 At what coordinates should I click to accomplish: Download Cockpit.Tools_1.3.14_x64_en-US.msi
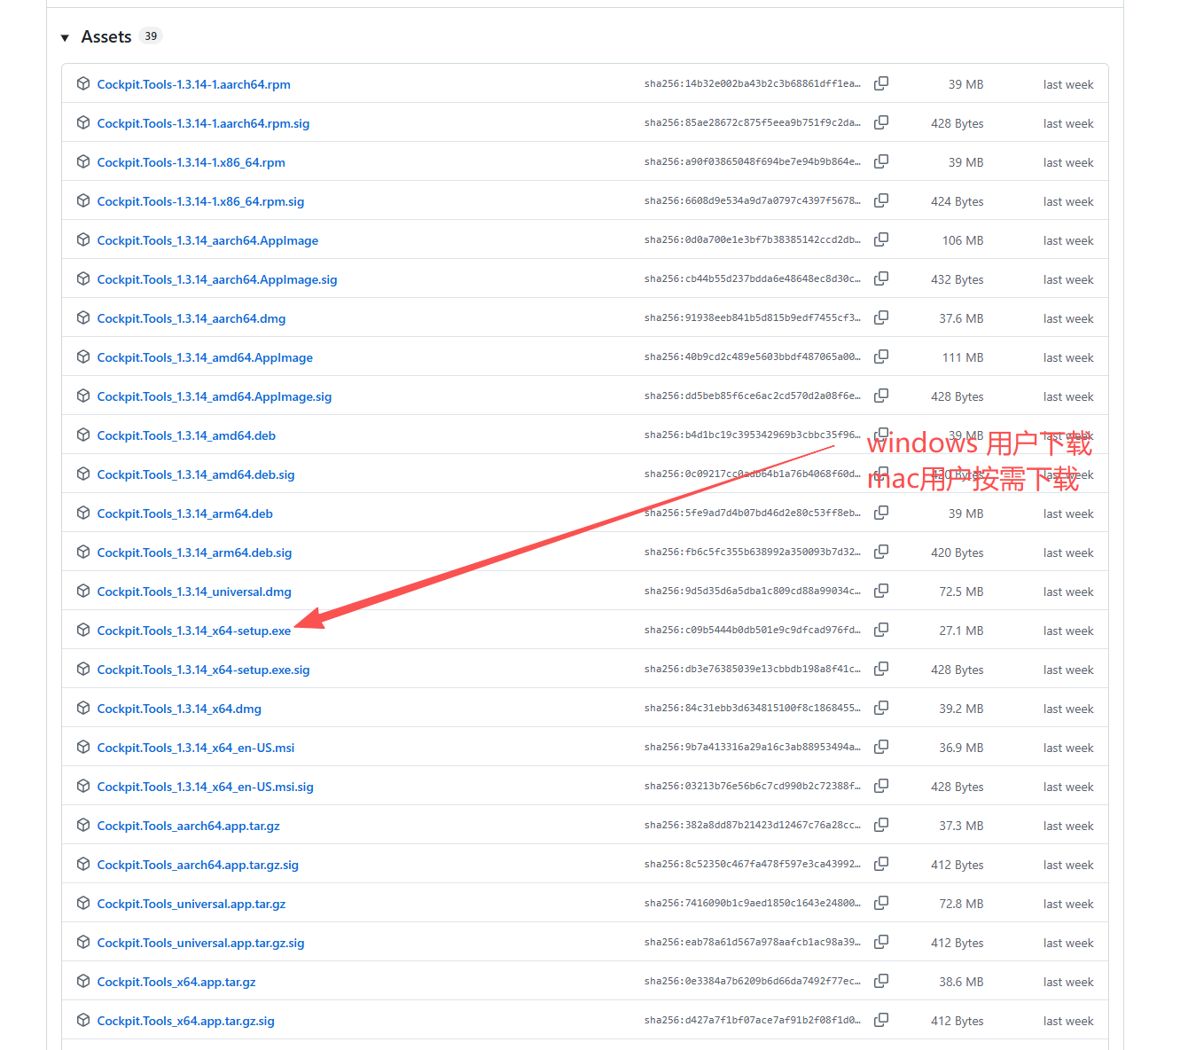(x=196, y=748)
